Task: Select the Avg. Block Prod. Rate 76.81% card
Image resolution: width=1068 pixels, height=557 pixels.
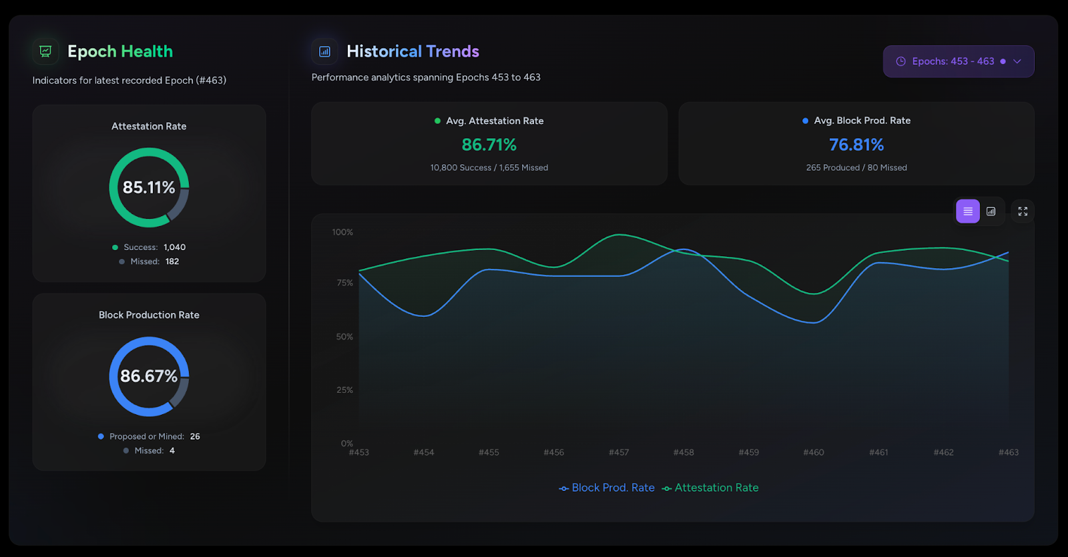Action: [856, 143]
